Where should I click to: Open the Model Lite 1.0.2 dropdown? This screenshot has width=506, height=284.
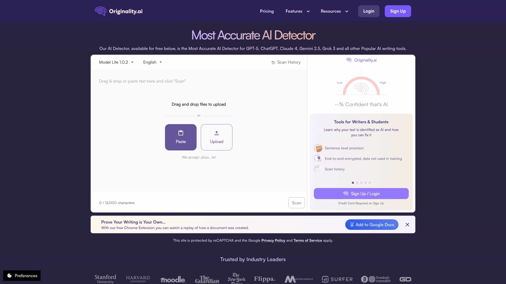(x=116, y=62)
